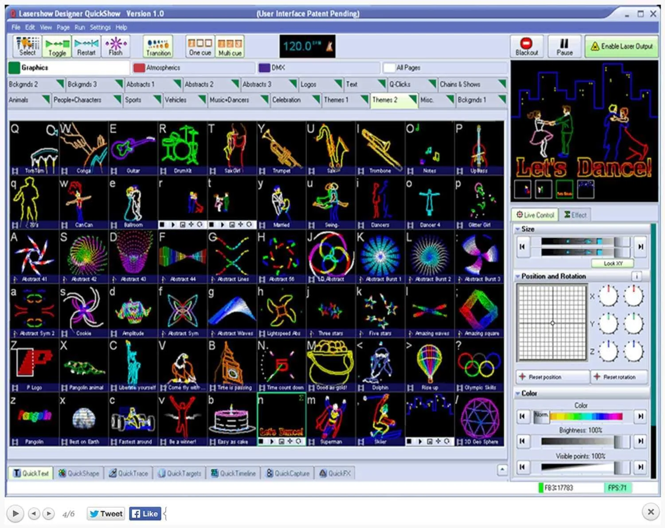The width and height of the screenshot is (665, 528).
Task: Trigger the Dolphin cue
Action: pyautogui.click(x=380, y=365)
